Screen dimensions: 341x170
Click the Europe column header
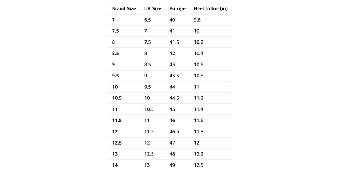[x=177, y=9]
